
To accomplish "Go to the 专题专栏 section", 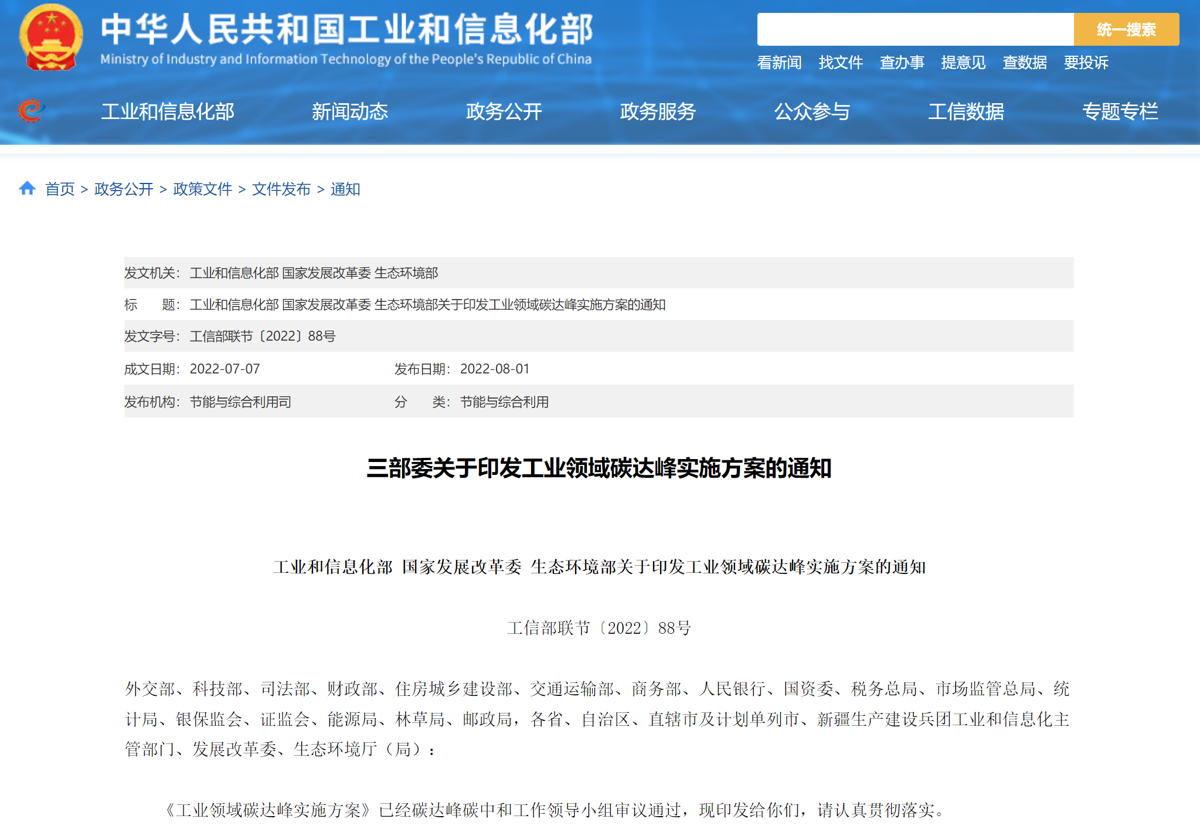I will [1120, 111].
